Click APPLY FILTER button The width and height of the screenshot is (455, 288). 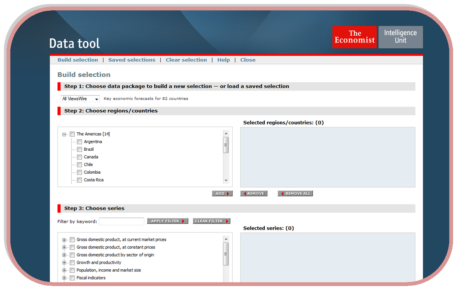pos(168,221)
